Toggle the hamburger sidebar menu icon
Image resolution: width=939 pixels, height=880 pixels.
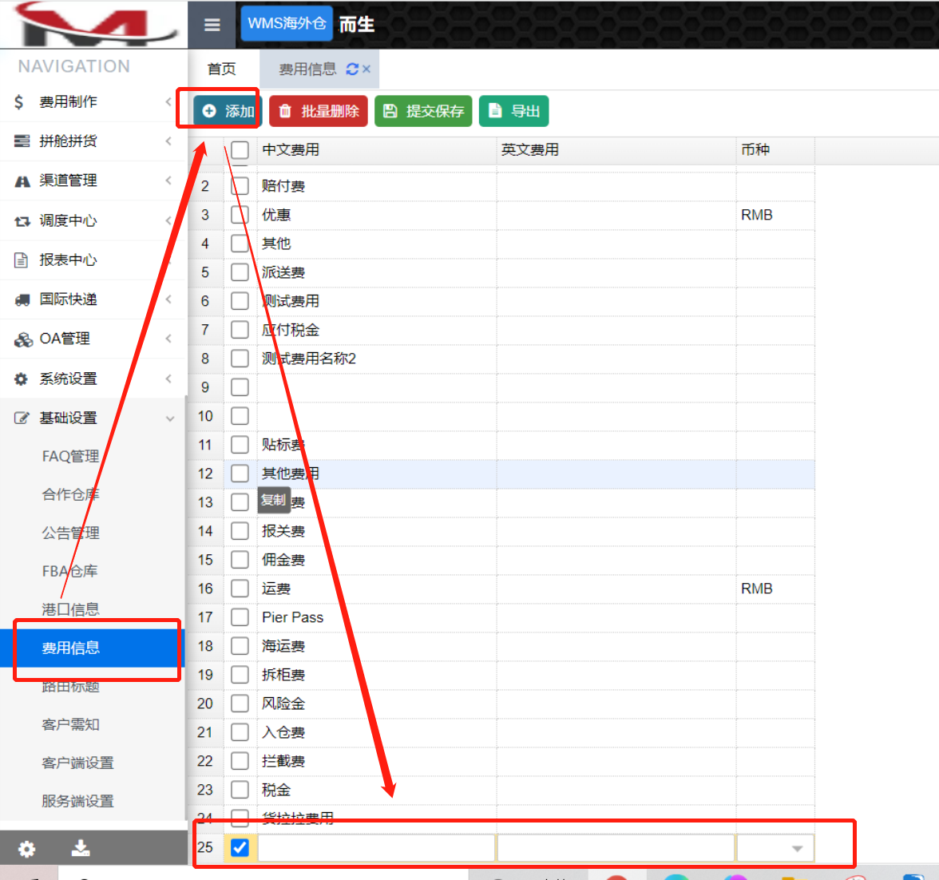click(x=212, y=25)
